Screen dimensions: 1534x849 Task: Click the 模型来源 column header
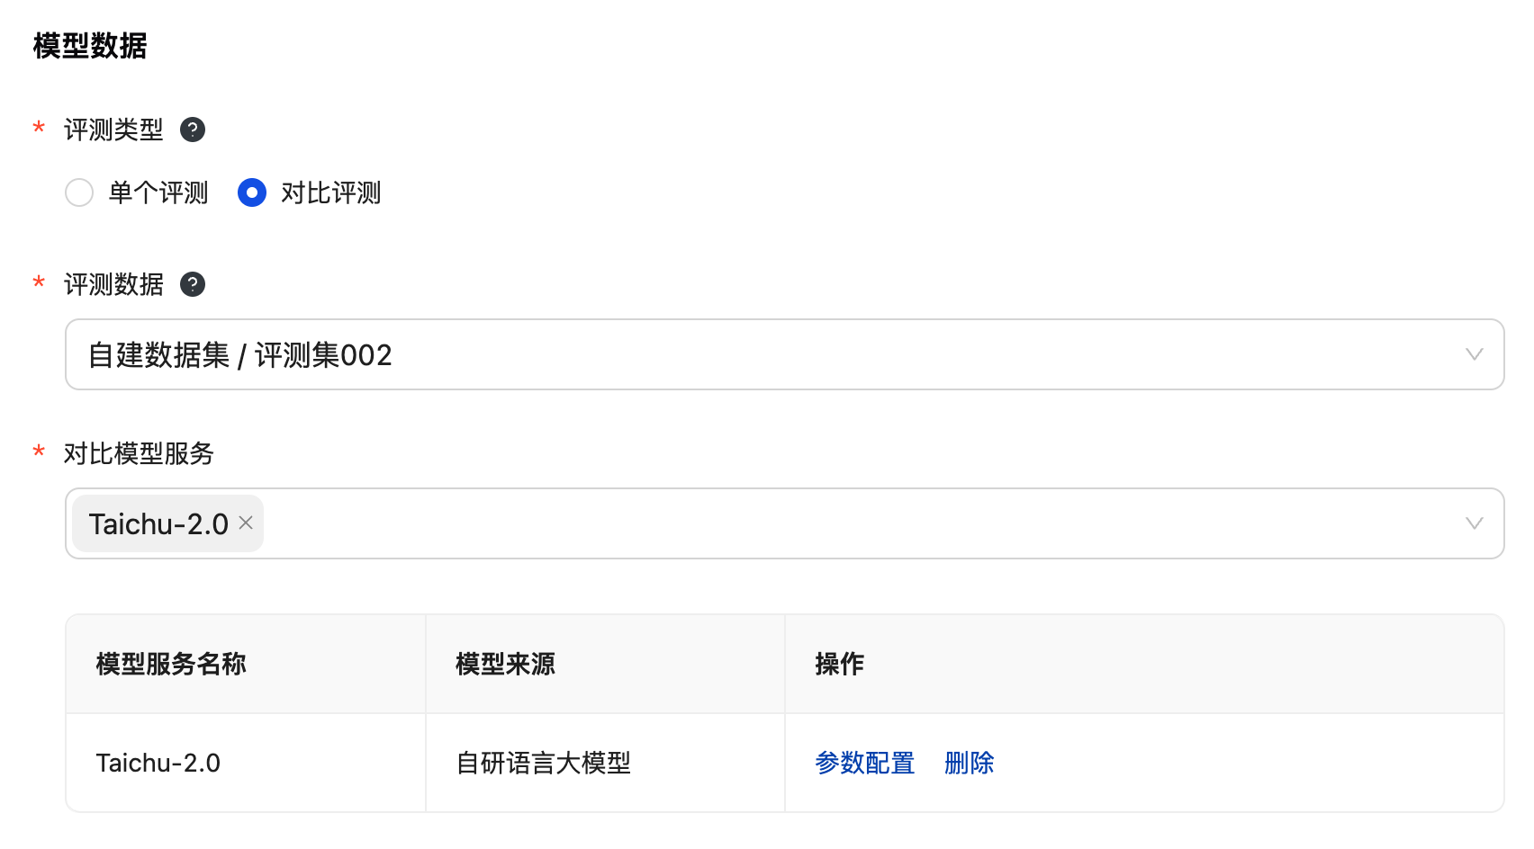tap(505, 664)
